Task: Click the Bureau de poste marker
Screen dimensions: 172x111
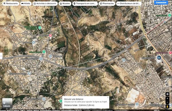Action: click(44, 99)
